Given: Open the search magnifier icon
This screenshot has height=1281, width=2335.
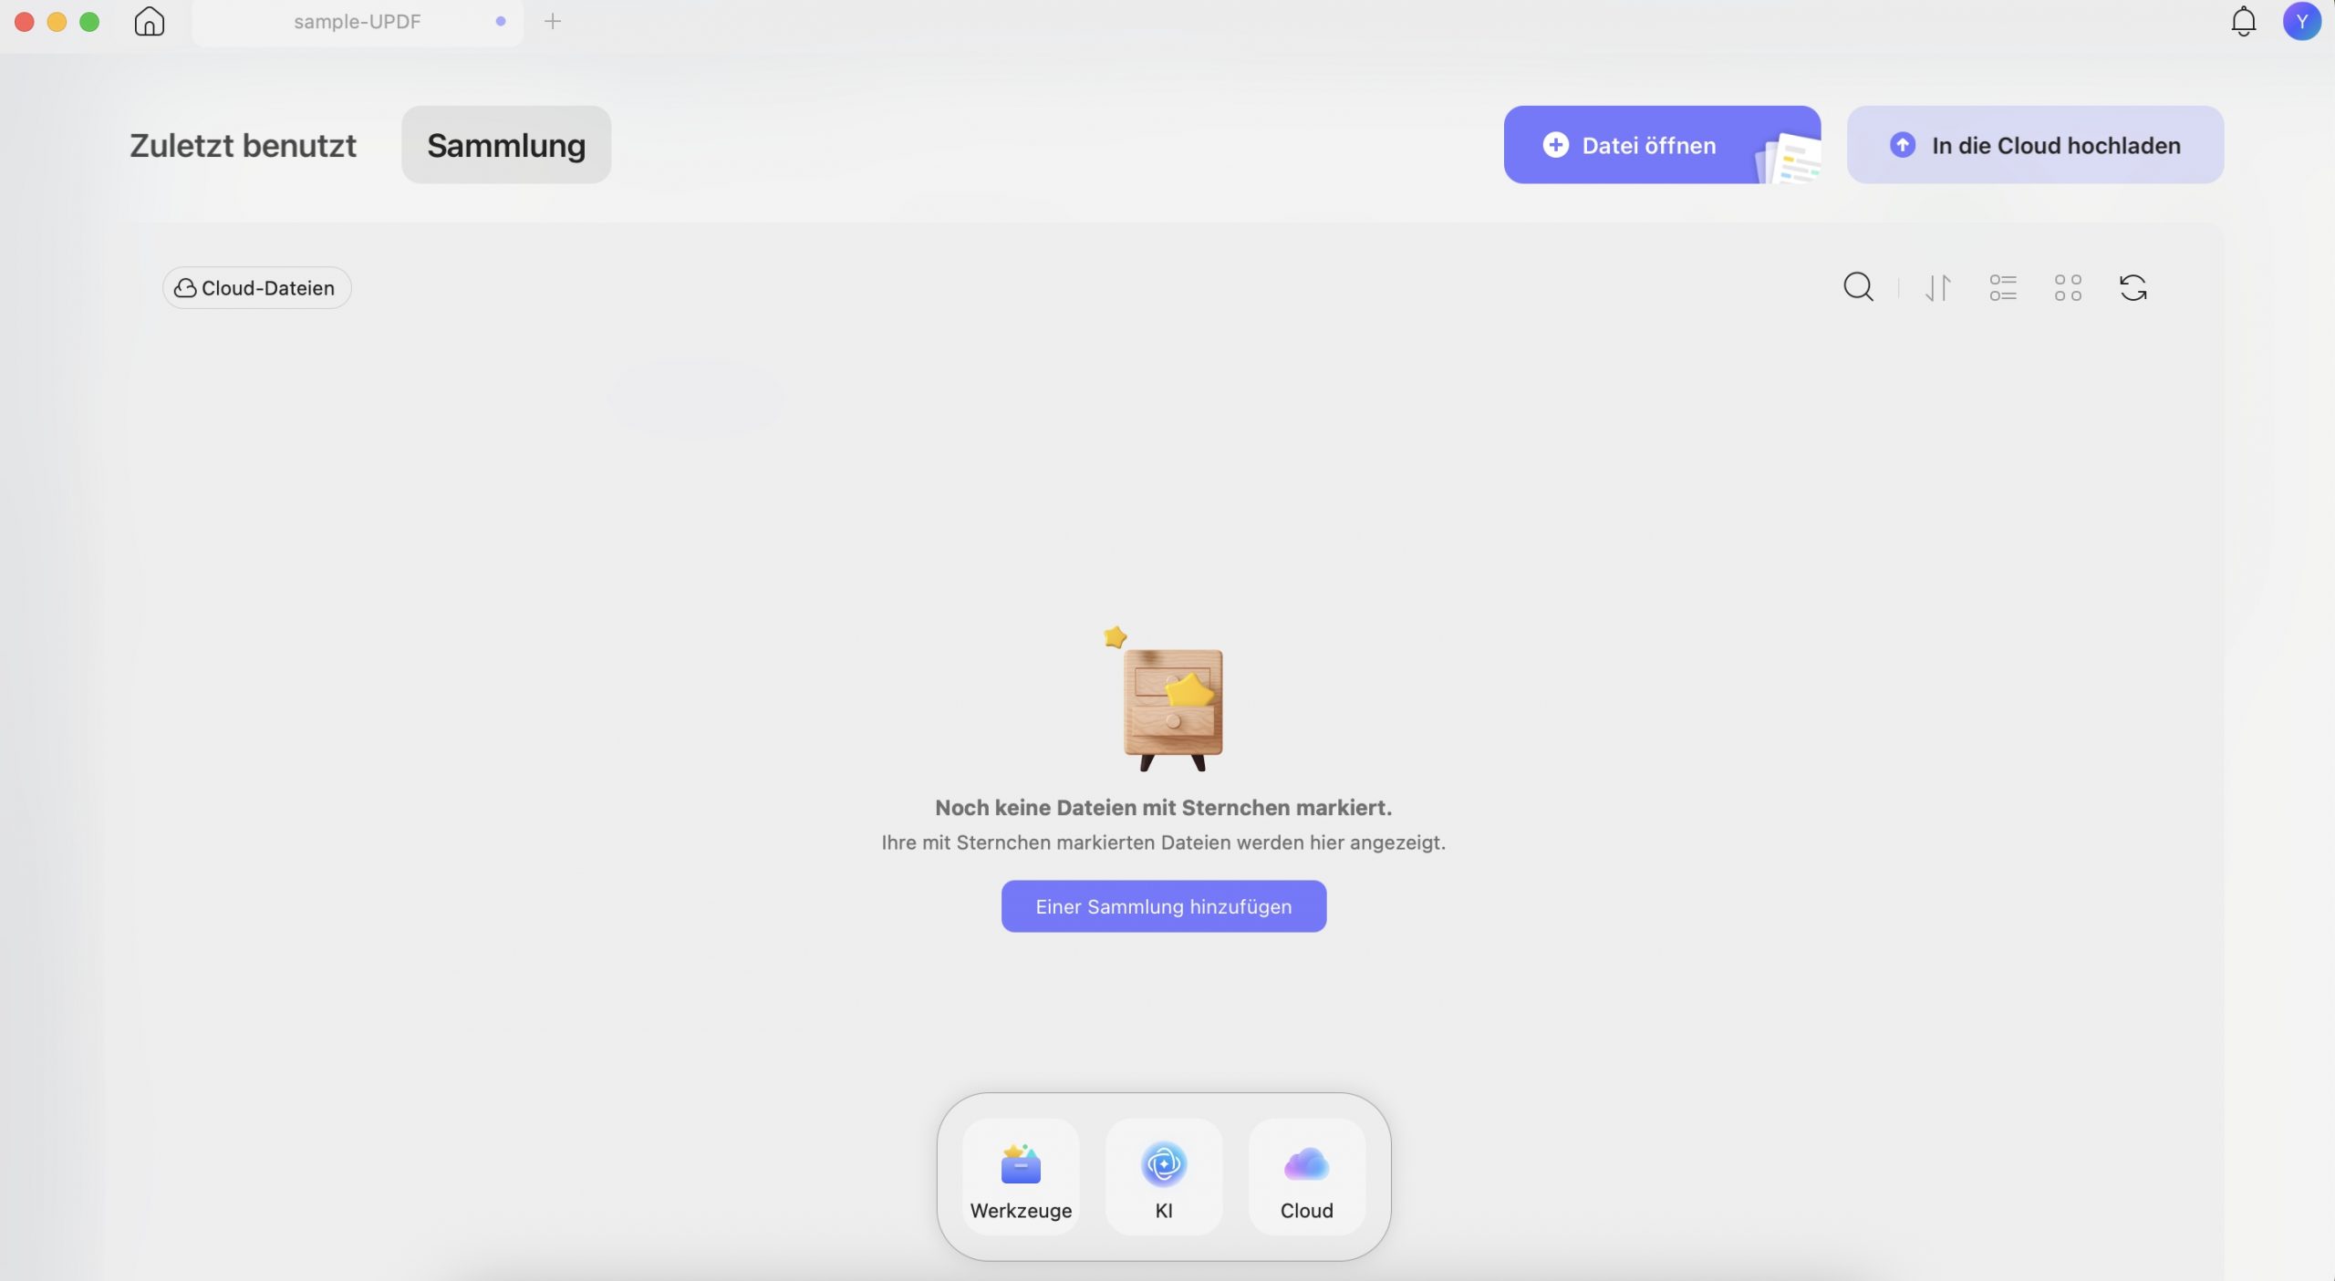Looking at the screenshot, I should pos(1858,287).
